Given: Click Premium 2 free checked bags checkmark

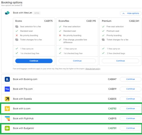Looking at the screenshot, I should pos(103,53).
